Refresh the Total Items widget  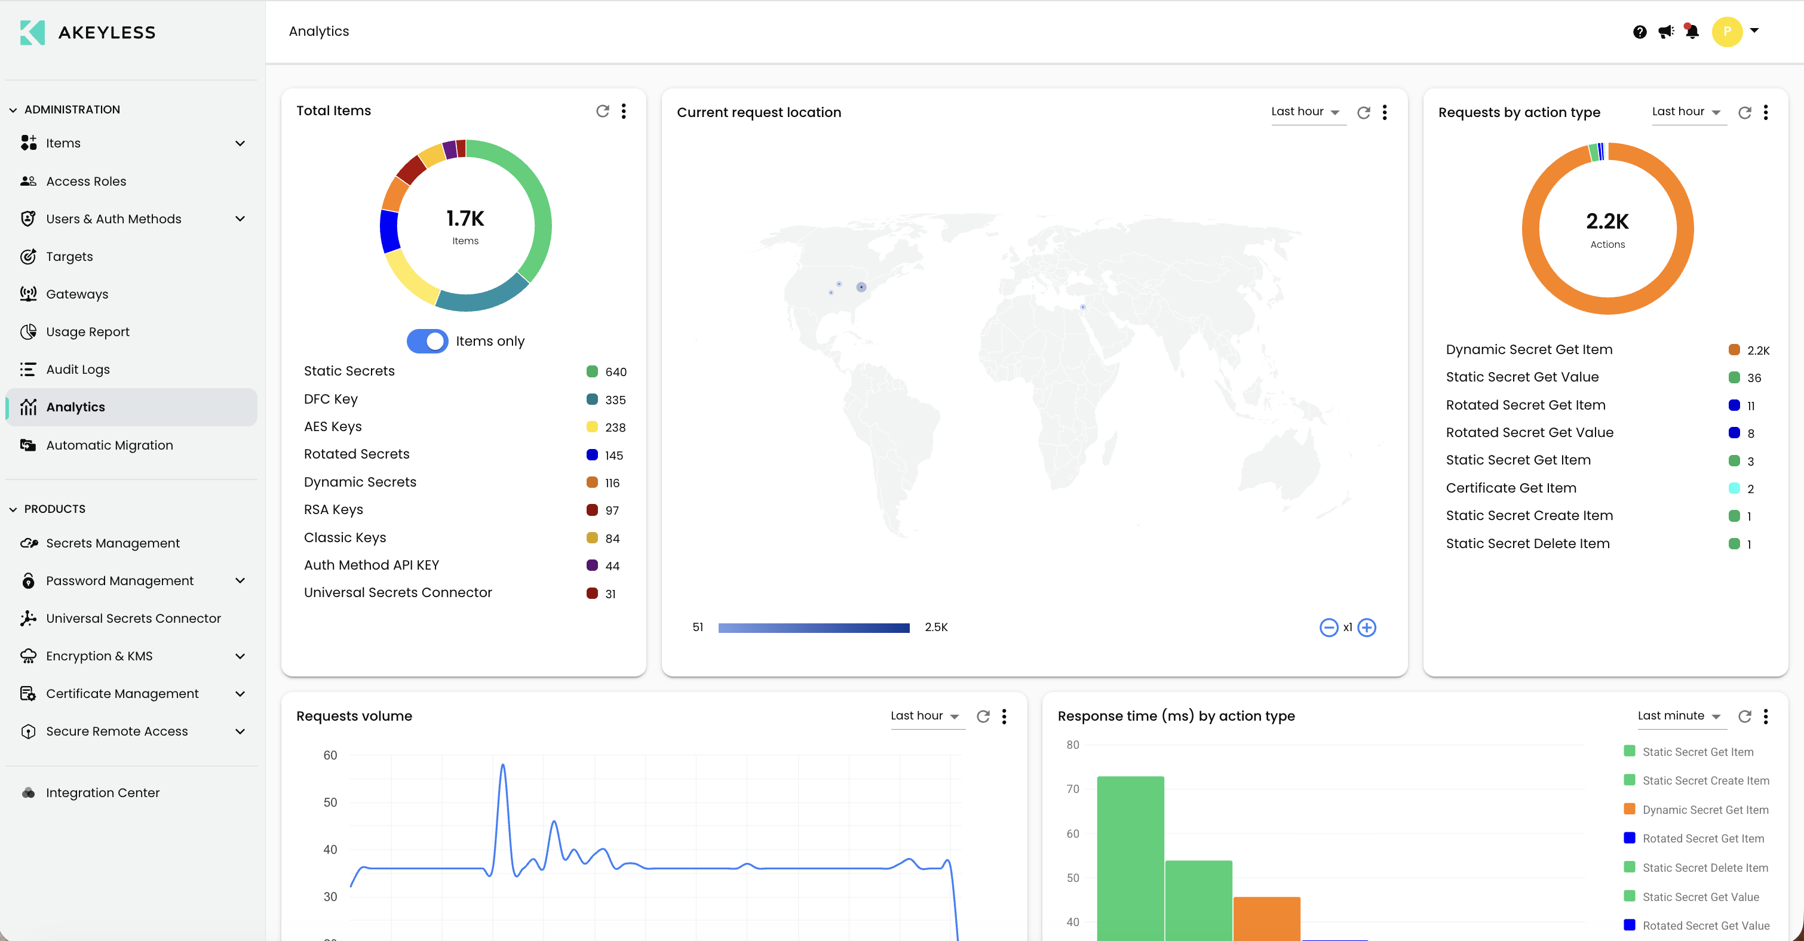coord(602,111)
